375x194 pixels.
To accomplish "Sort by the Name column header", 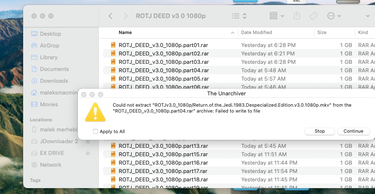I will pyautogui.click(x=125, y=32).
